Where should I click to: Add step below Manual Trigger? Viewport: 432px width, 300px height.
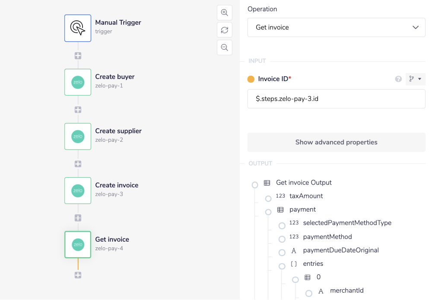click(x=78, y=56)
